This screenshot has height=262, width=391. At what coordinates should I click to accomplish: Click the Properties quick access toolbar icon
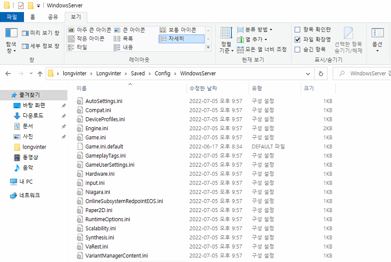click(x=21, y=5)
